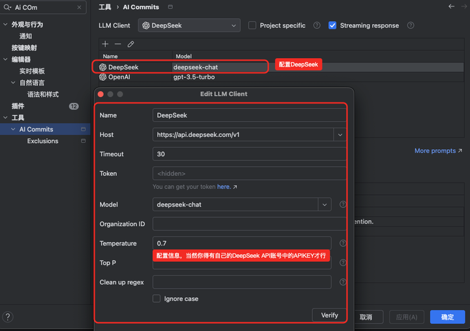Select 语法和样式 in settings tree

[x=43, y=94]
